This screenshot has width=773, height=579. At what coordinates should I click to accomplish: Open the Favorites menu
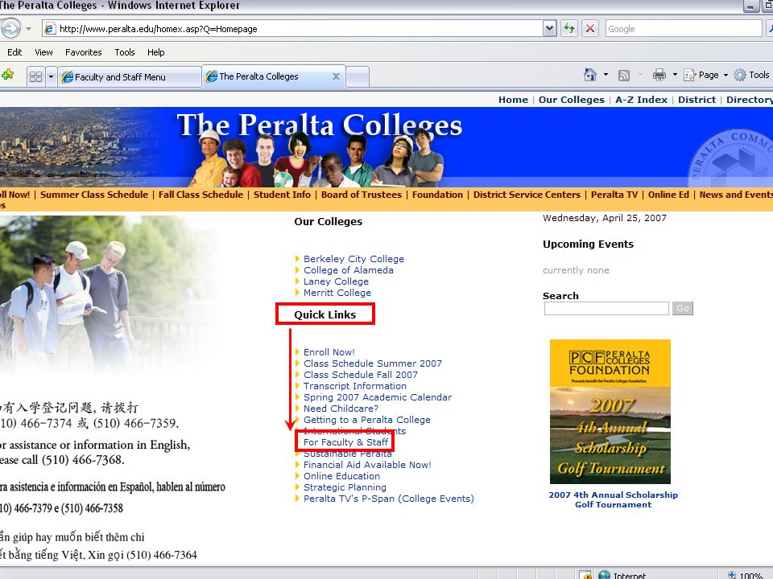(83, 52)
